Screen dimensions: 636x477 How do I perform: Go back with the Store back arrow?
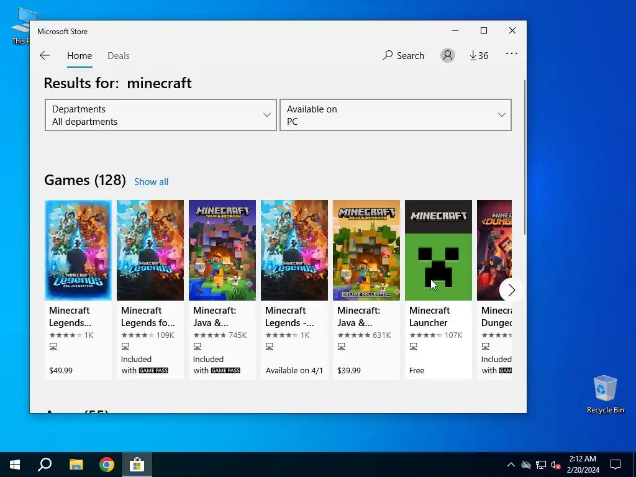pyautogui.click(x=45, y=55)
